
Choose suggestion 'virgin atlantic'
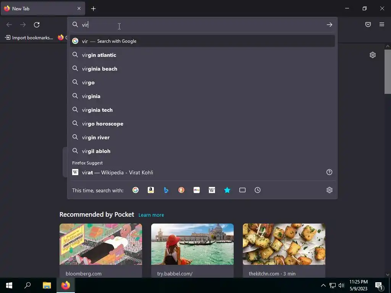[202, 55]
